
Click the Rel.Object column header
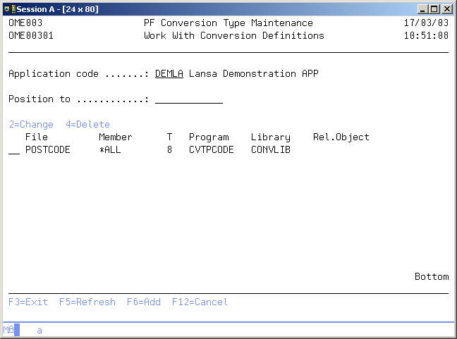(341, 137)
